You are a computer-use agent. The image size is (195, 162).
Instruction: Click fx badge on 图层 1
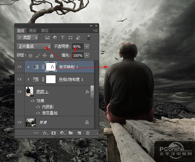point(87,92)
